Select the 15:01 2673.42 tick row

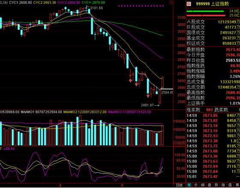click(x=213, y=176)
